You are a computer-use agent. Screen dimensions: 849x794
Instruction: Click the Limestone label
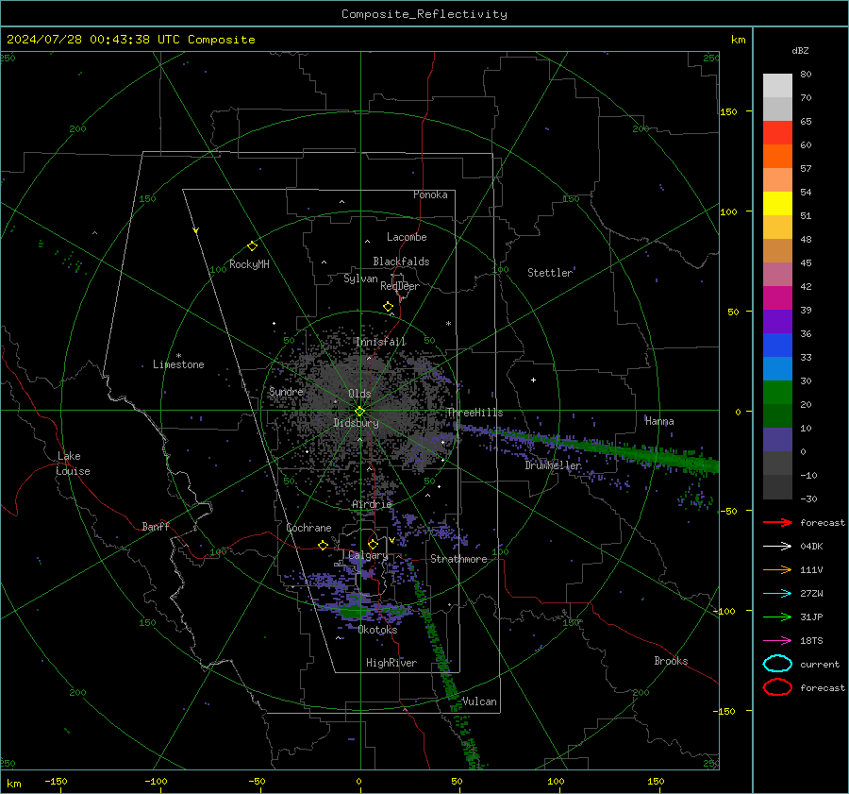click(x=178, y=364)
